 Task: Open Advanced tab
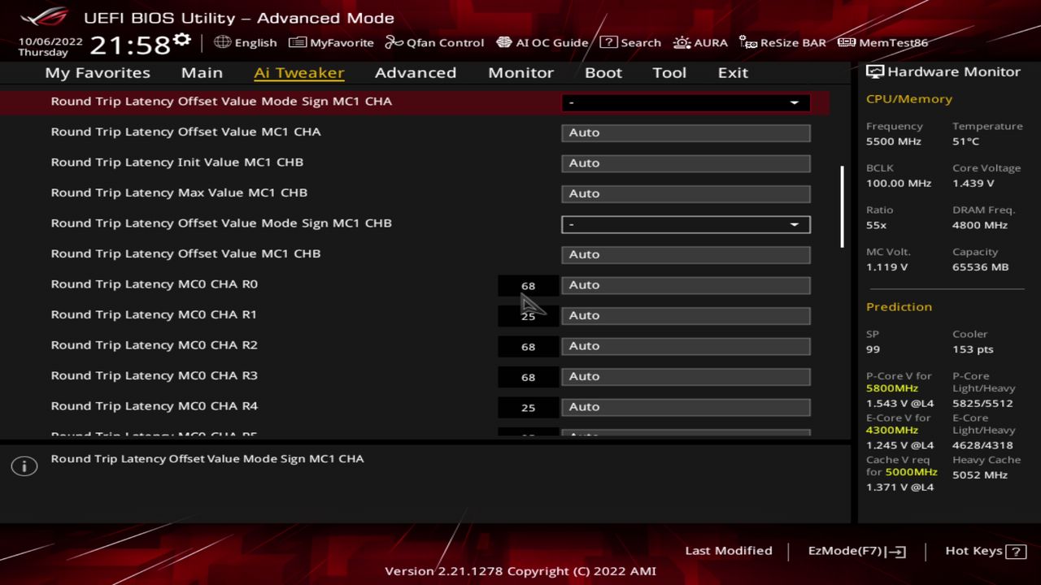(x=416, y=72)
